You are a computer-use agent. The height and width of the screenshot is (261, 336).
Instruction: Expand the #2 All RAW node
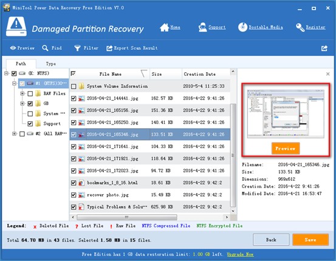coord(15,134)
